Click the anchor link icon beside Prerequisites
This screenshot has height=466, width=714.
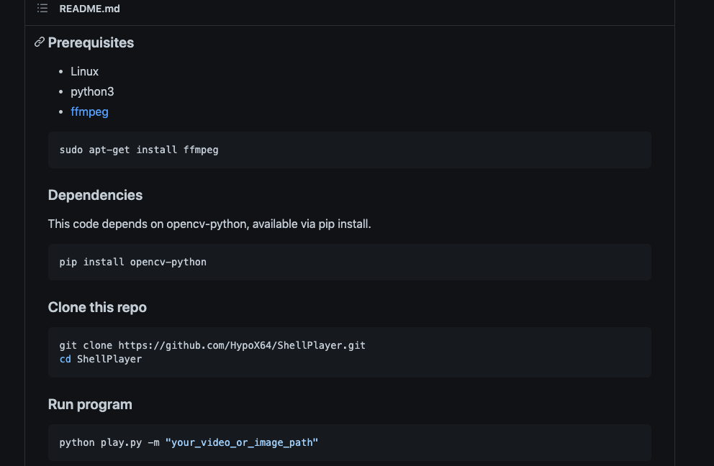pyautogui.click(x=40, y=42)
